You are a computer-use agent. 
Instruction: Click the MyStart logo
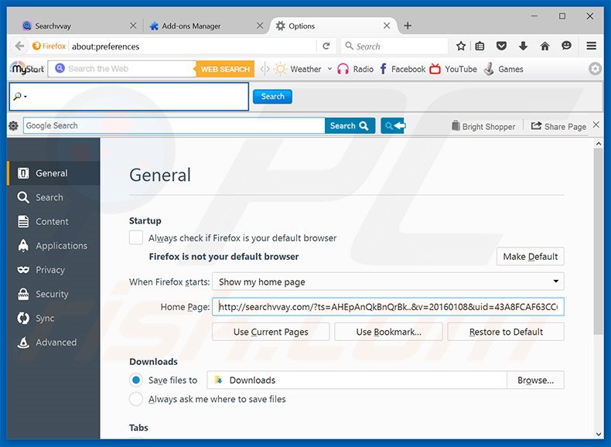[27, 69]
